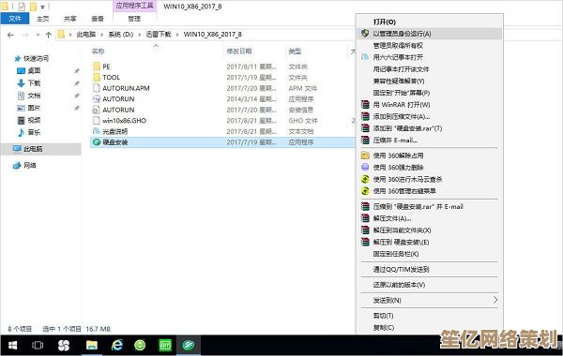The width and height of the screenshot is (563, 356).
Task: Switch to the 管理 ribbon tab
Action: click(134, 19)
